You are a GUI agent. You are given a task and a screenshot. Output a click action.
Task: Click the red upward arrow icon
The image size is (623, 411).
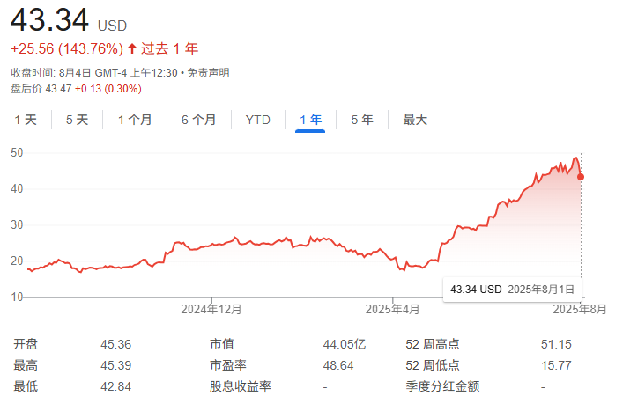[x=132, y=49]
